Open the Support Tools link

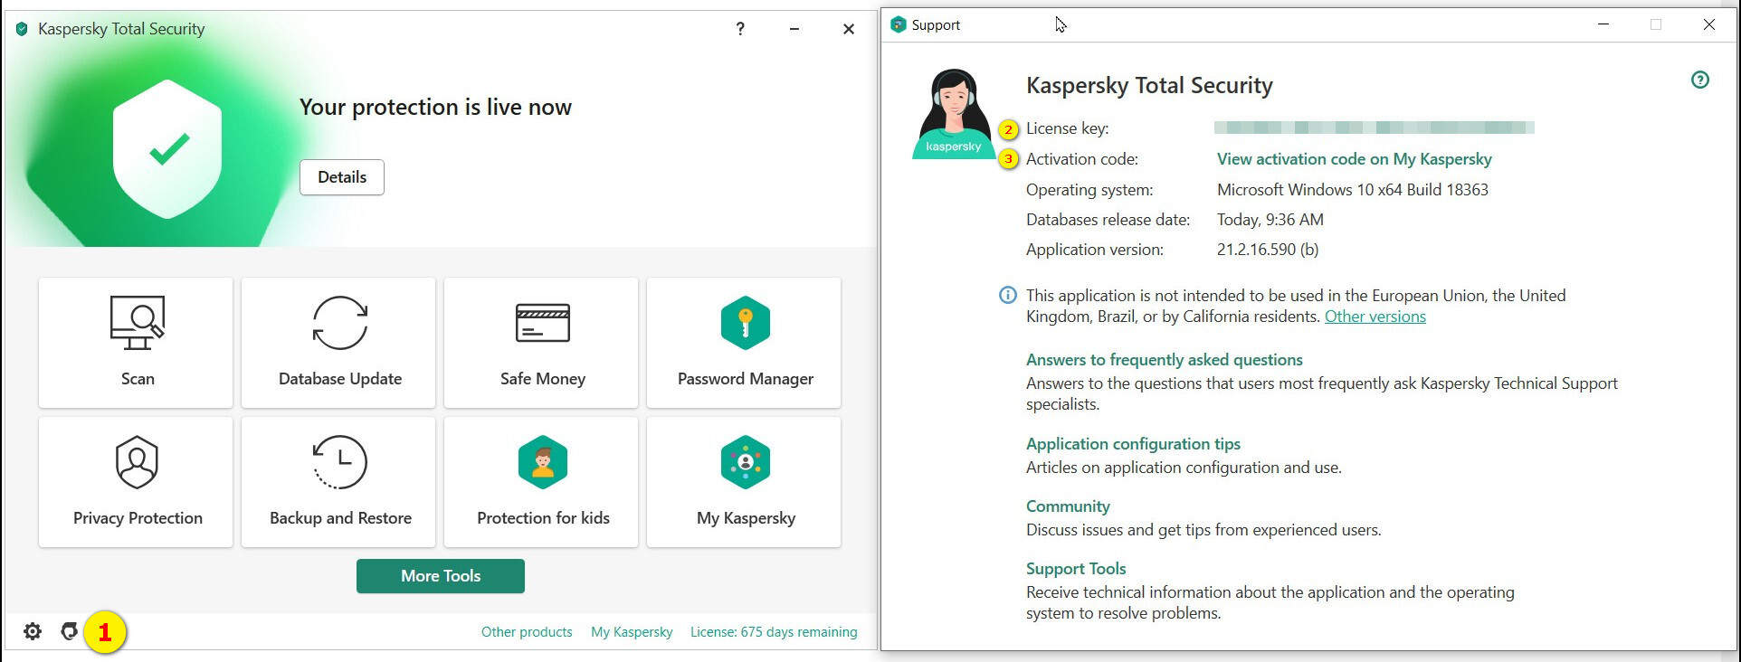(1075, 569)
